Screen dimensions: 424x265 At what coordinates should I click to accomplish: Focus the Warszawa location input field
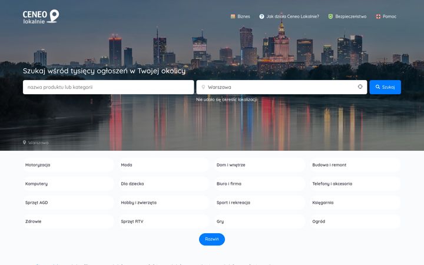[281, 87]
